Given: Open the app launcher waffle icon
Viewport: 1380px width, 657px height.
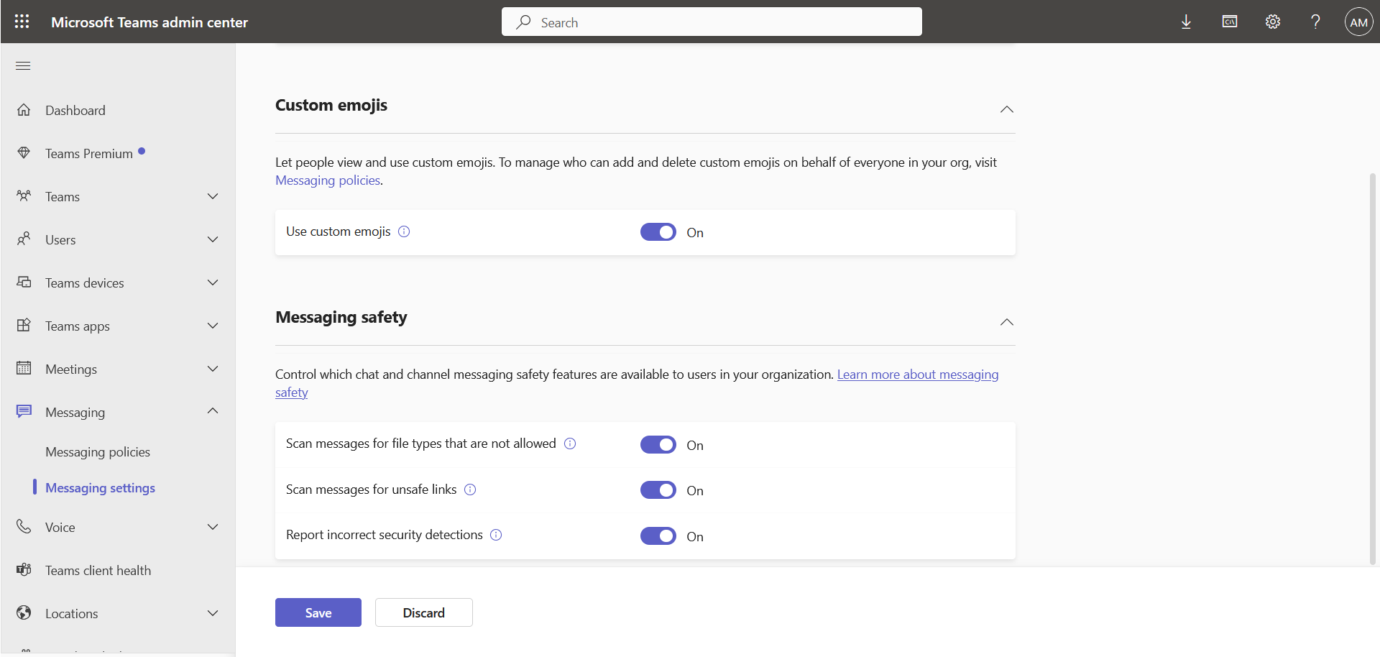Looking at the screenshot, I should [x=22, y=22].
